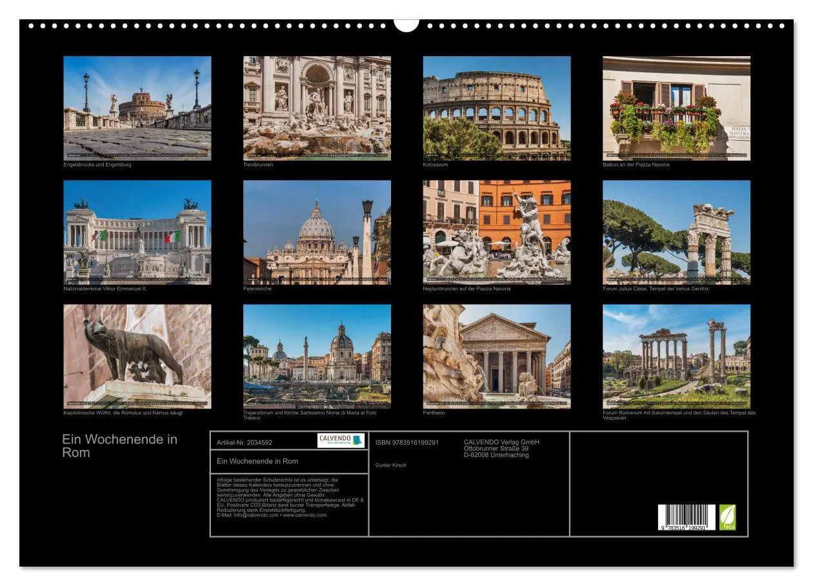Screen dimensions: 813x586
Task: Click the ISBN barcode
Action: point(687,518)
